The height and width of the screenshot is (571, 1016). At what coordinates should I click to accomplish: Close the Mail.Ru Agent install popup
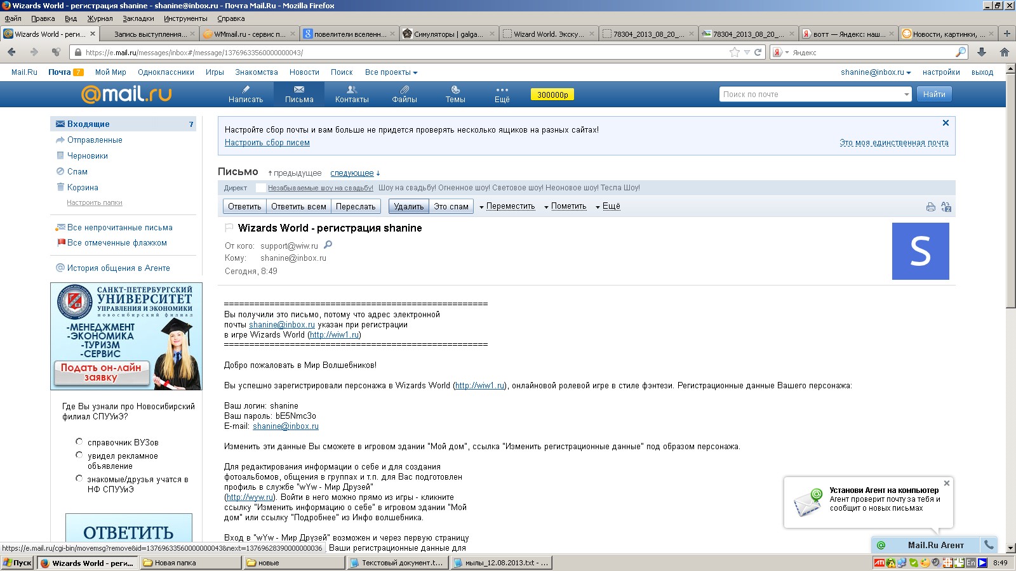[x=947, y=483]
